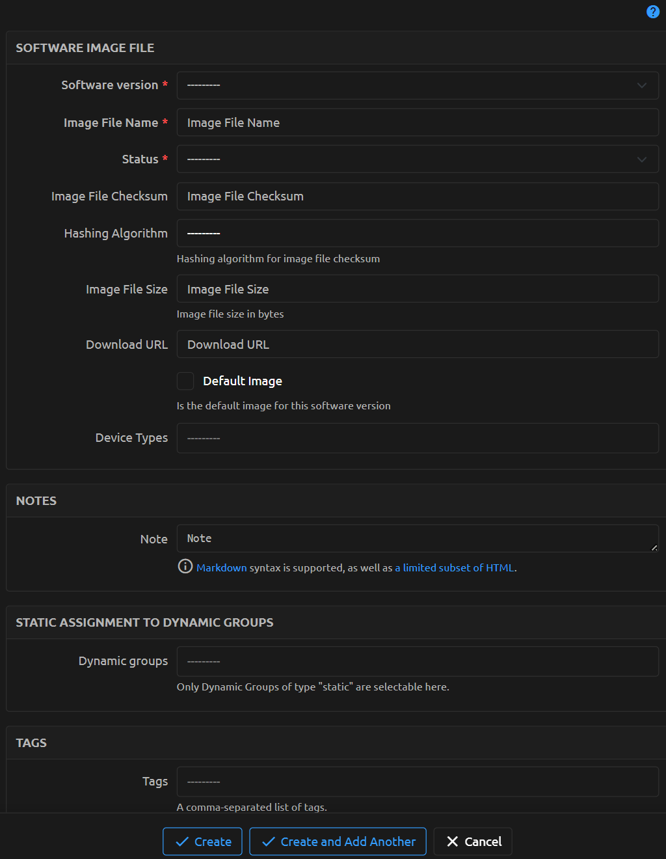Click the Download URL input field
The image size is (666, 859).
(x=418, y=344)
